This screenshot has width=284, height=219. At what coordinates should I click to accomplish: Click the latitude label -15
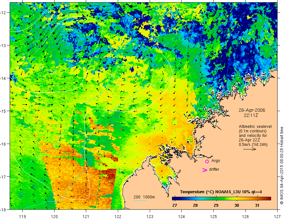(3, 111)
